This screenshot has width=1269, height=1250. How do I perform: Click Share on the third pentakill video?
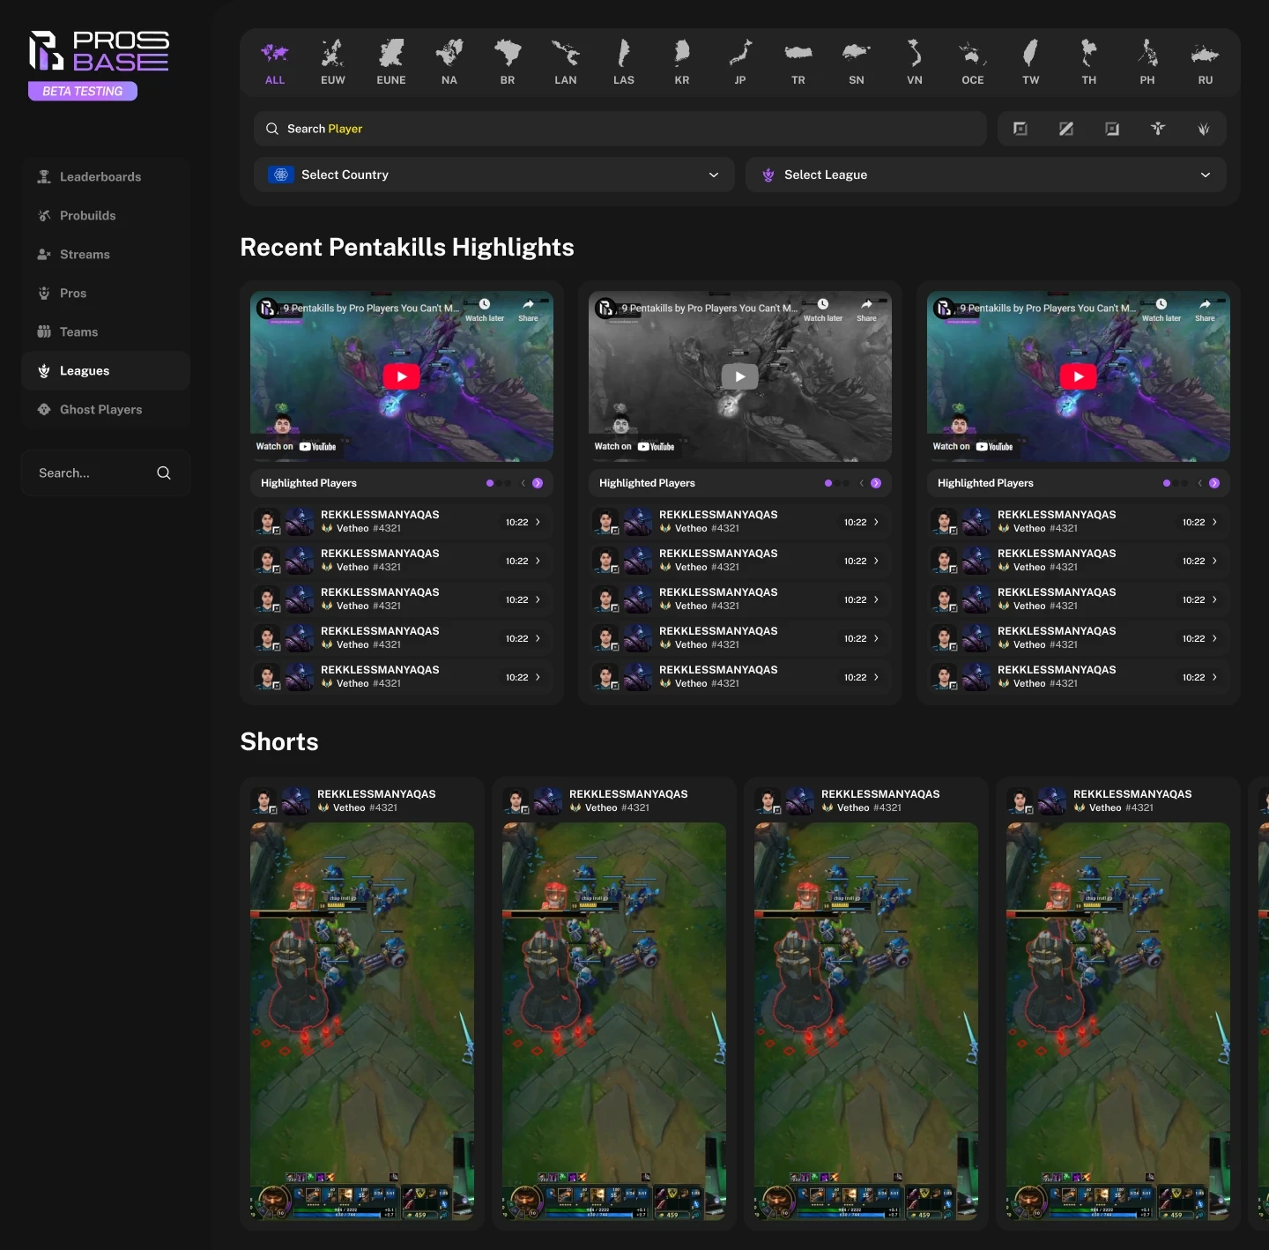point(1205,310)
